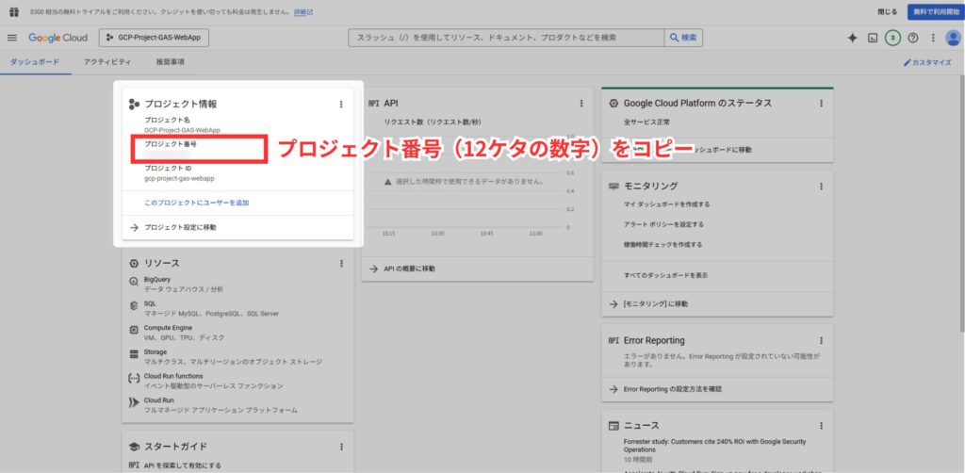Open Error Reporting card options menu
The image size is (965, 473).
[x=821, y=341]
